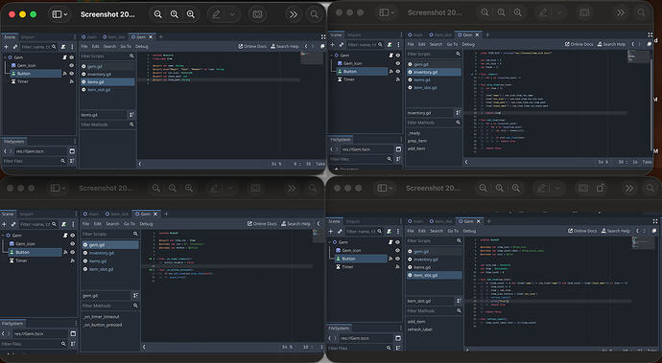Click Online Docs in the items.gd window
Screen dimensions: 662x363
252,46
